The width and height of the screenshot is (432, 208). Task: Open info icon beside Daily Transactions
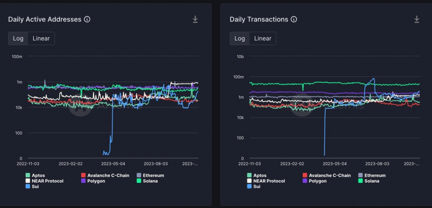(294, 19)
